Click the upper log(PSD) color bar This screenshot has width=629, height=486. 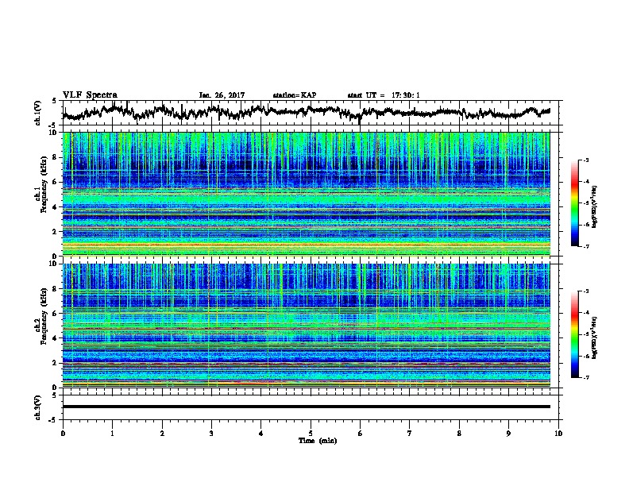[x=575, y=203]
